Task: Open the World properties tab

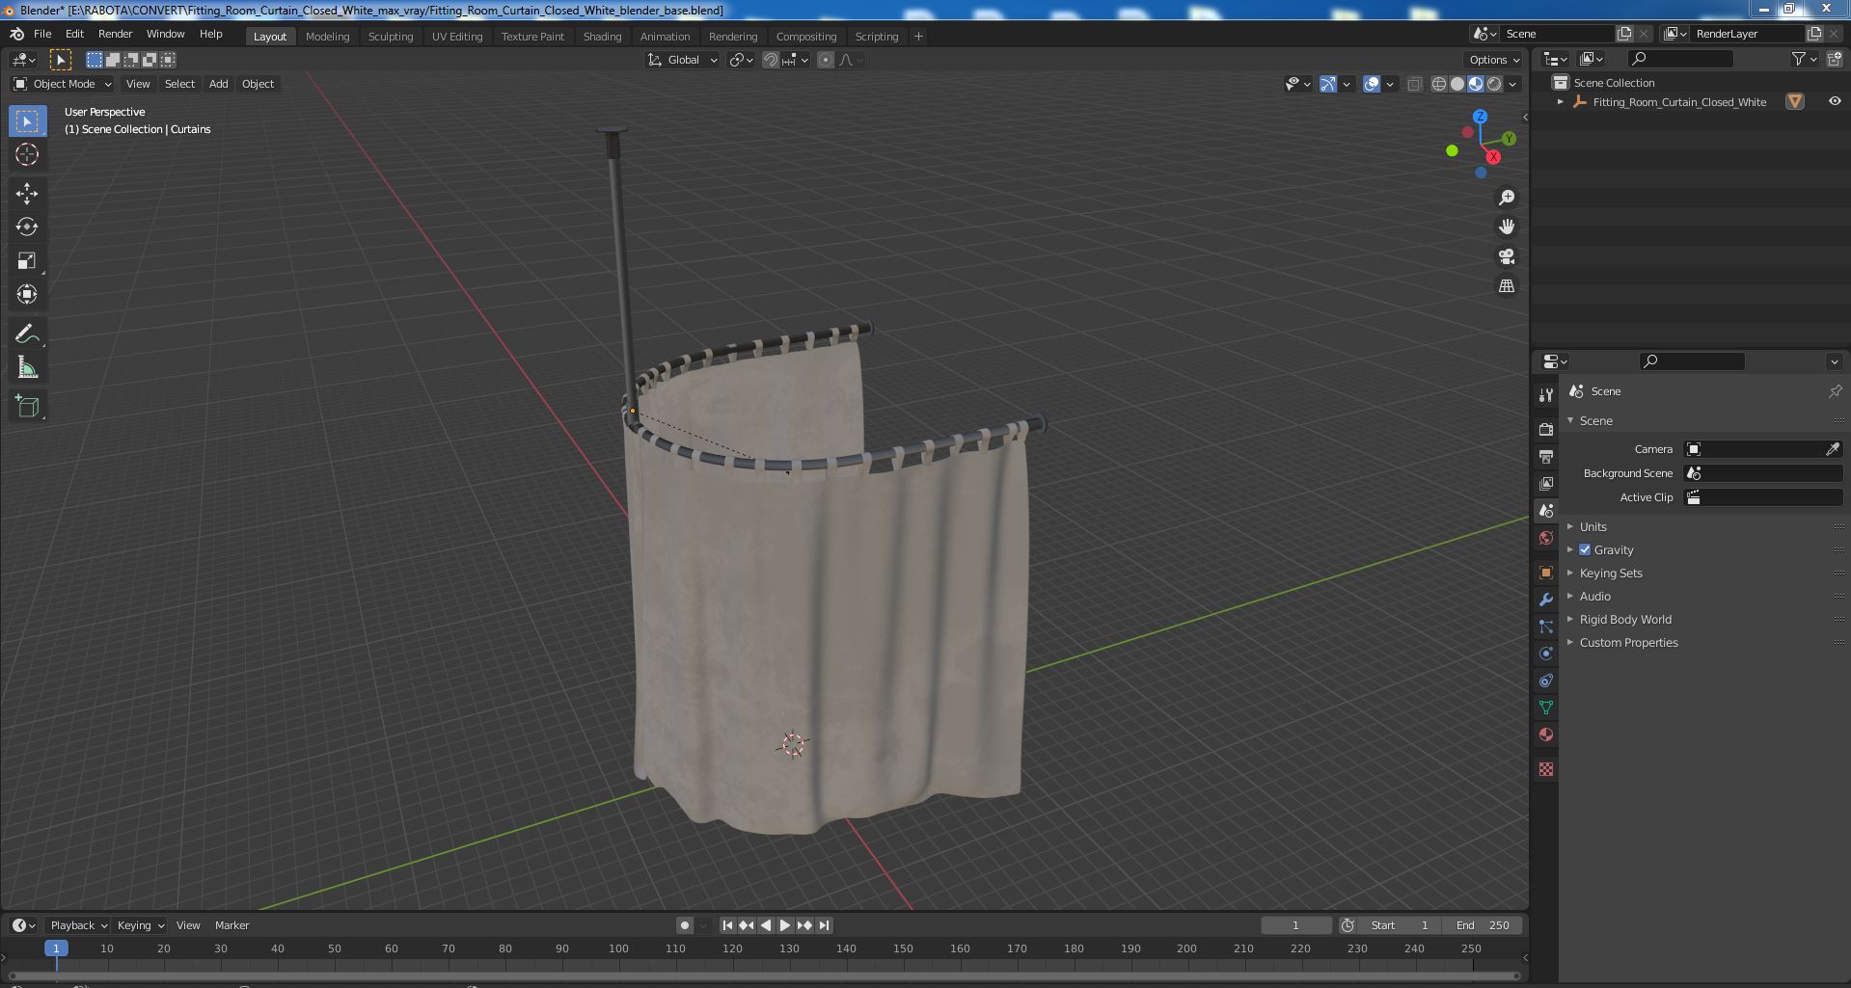Action: [1546, 538]
